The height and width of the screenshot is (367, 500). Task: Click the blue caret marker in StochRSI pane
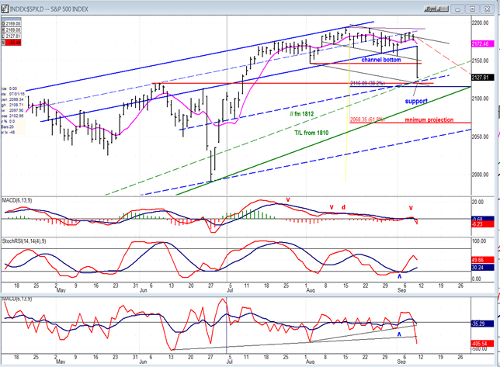click(x=399, y=276)
